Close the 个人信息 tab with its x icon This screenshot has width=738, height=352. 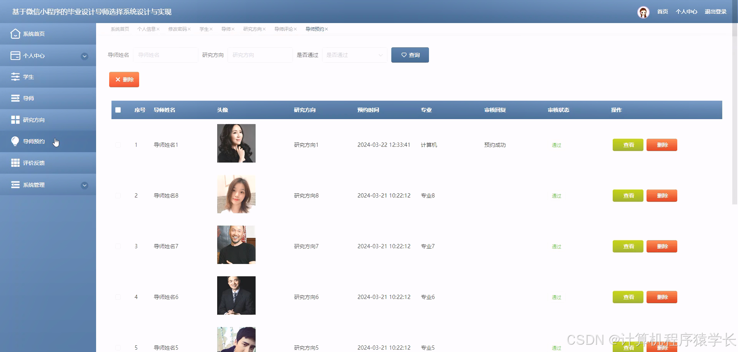pyautogui.click(x=158, y=29)
